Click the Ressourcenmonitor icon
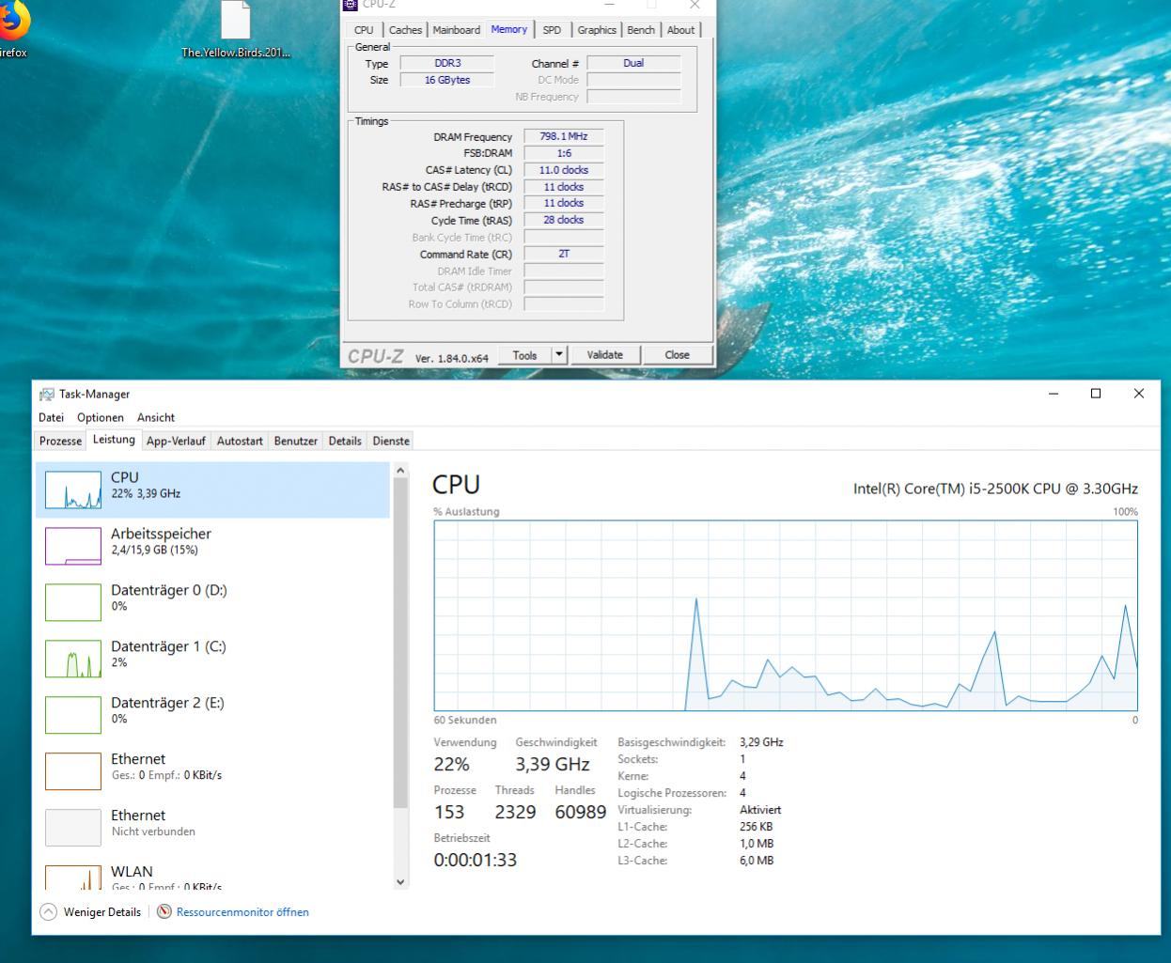 coord(164,912)
